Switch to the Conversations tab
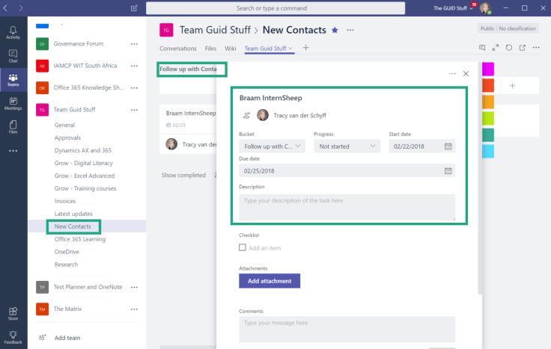The width and height of the screenshot is (551, 349). coord(178,49)
